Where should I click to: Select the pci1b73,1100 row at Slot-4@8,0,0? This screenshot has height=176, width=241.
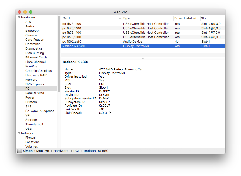pyautogui.click(x=143, y=37)
